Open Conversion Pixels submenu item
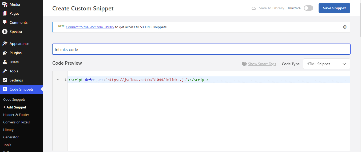The height and width of the screenshot is (152, 361). (x=17, y=122)
